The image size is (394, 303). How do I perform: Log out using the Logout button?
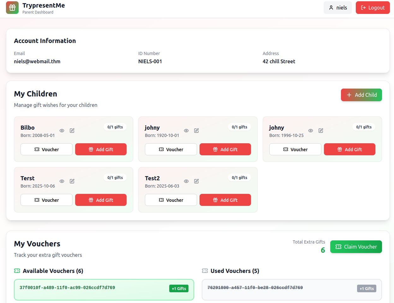click(373, 8)
